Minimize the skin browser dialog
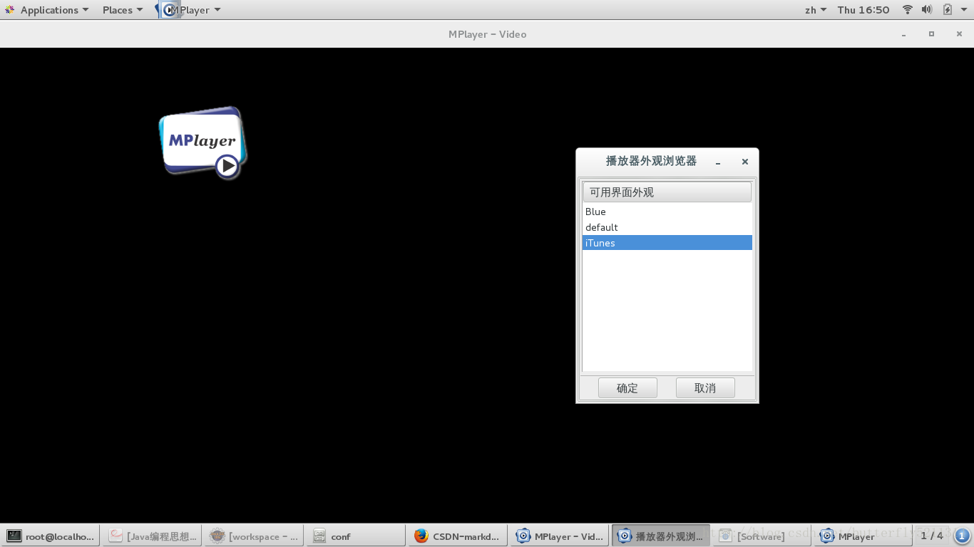The image size is (974, 547). [718, 162]
